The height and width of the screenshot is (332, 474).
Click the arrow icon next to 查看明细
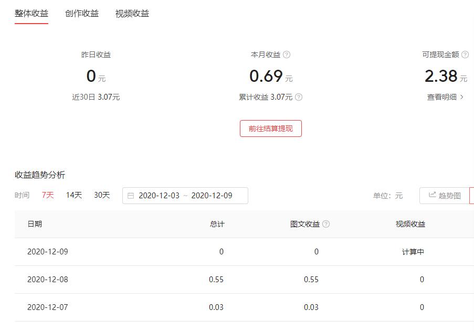[462, 97]
